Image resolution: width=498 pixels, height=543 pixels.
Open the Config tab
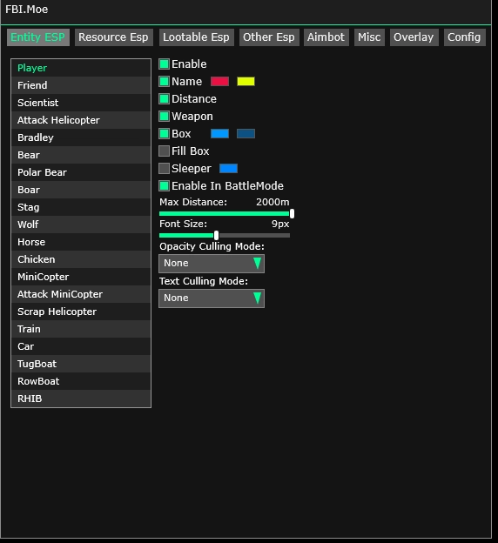tap(464, 37)
